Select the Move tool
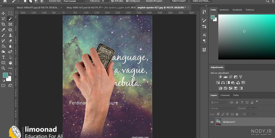Viewport: 275px width, 138px height. coord(3,13)
